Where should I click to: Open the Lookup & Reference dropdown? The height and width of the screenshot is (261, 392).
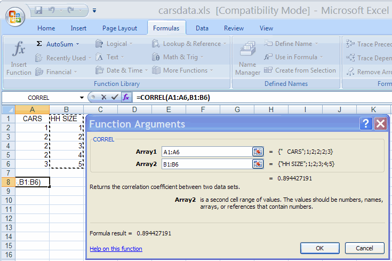[x=224, y=44]
